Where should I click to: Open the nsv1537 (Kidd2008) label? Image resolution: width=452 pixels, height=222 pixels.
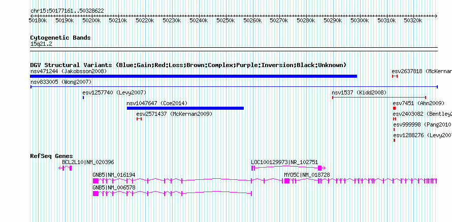click(359, 92)
